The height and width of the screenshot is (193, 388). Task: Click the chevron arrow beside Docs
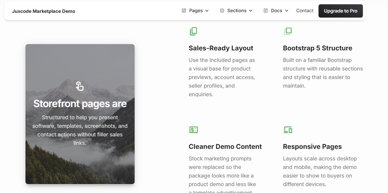pyautogui.click(x=286, y=11)
